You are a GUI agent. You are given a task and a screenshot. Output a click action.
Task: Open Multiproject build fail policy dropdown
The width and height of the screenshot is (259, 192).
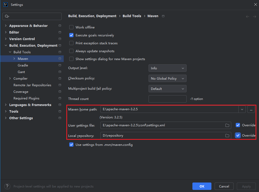[168, 89]
